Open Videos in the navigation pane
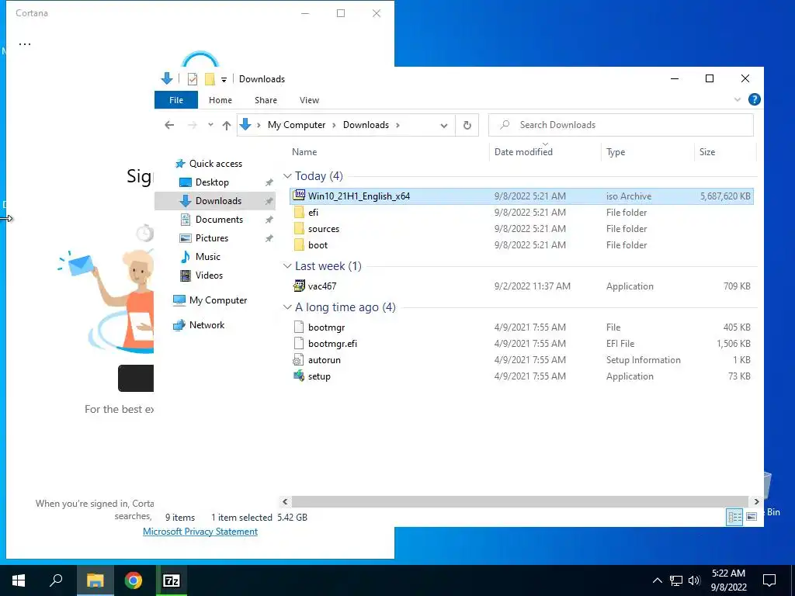 [209, 275]
